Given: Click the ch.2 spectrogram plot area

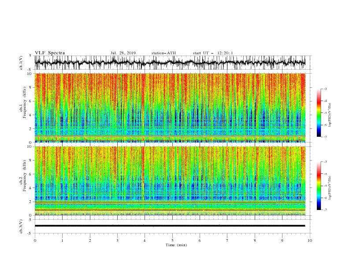Looking at the screenshot, I should [170, 181].
